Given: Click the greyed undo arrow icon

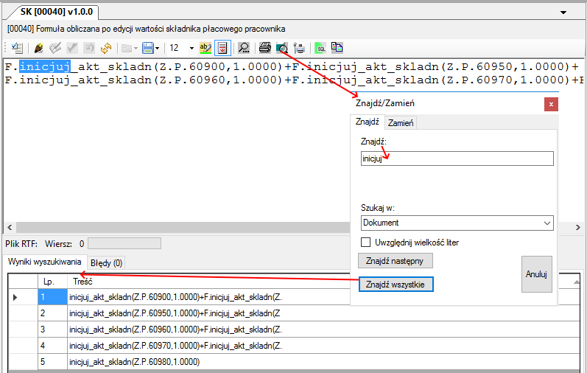Looking at the screenshot, I should [89, 48].
